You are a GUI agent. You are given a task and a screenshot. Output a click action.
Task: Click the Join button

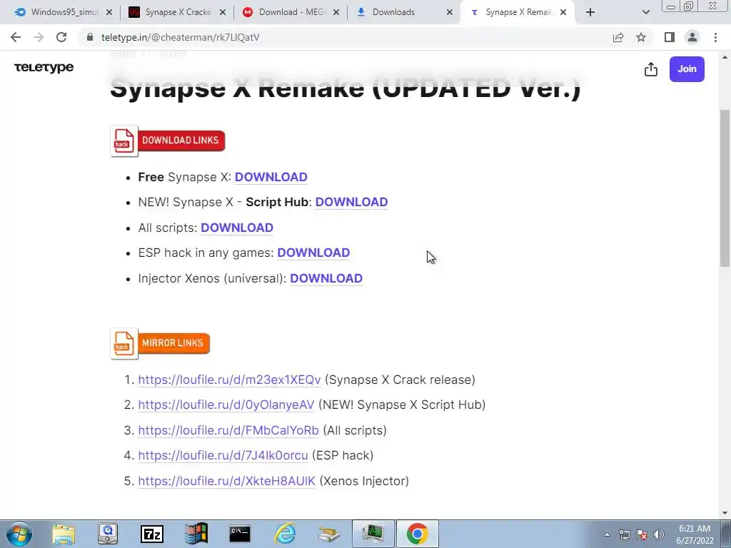pos(687,69)
